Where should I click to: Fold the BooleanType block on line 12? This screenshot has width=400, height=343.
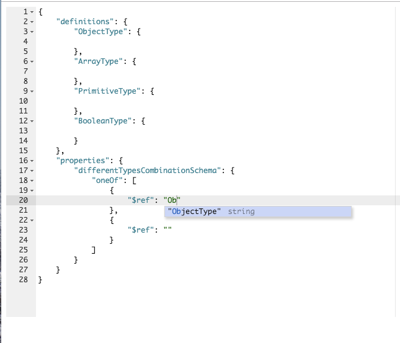coord(32,121)
